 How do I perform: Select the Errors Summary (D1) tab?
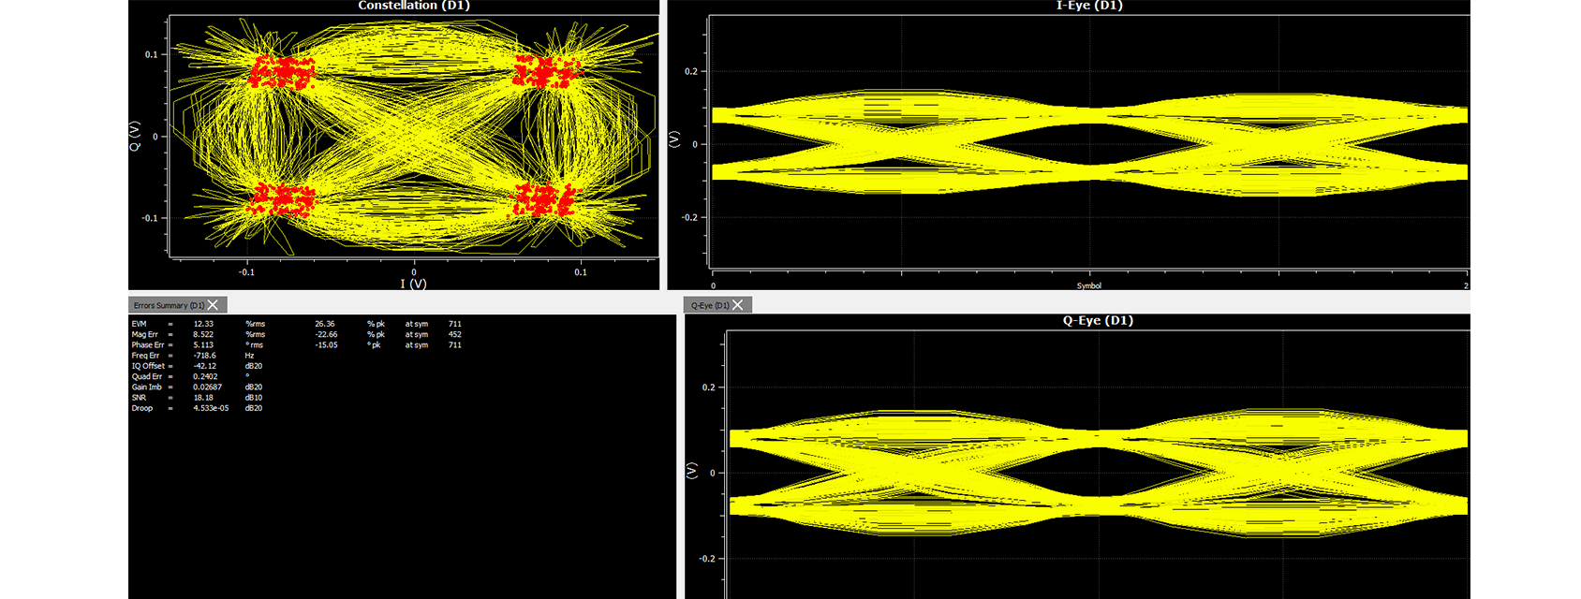click(169, 305)
